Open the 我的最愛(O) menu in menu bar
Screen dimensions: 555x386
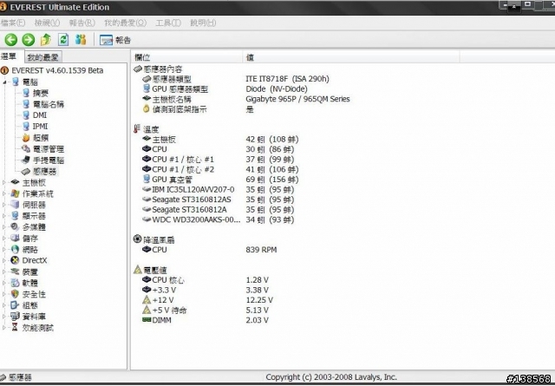(125, 23)
